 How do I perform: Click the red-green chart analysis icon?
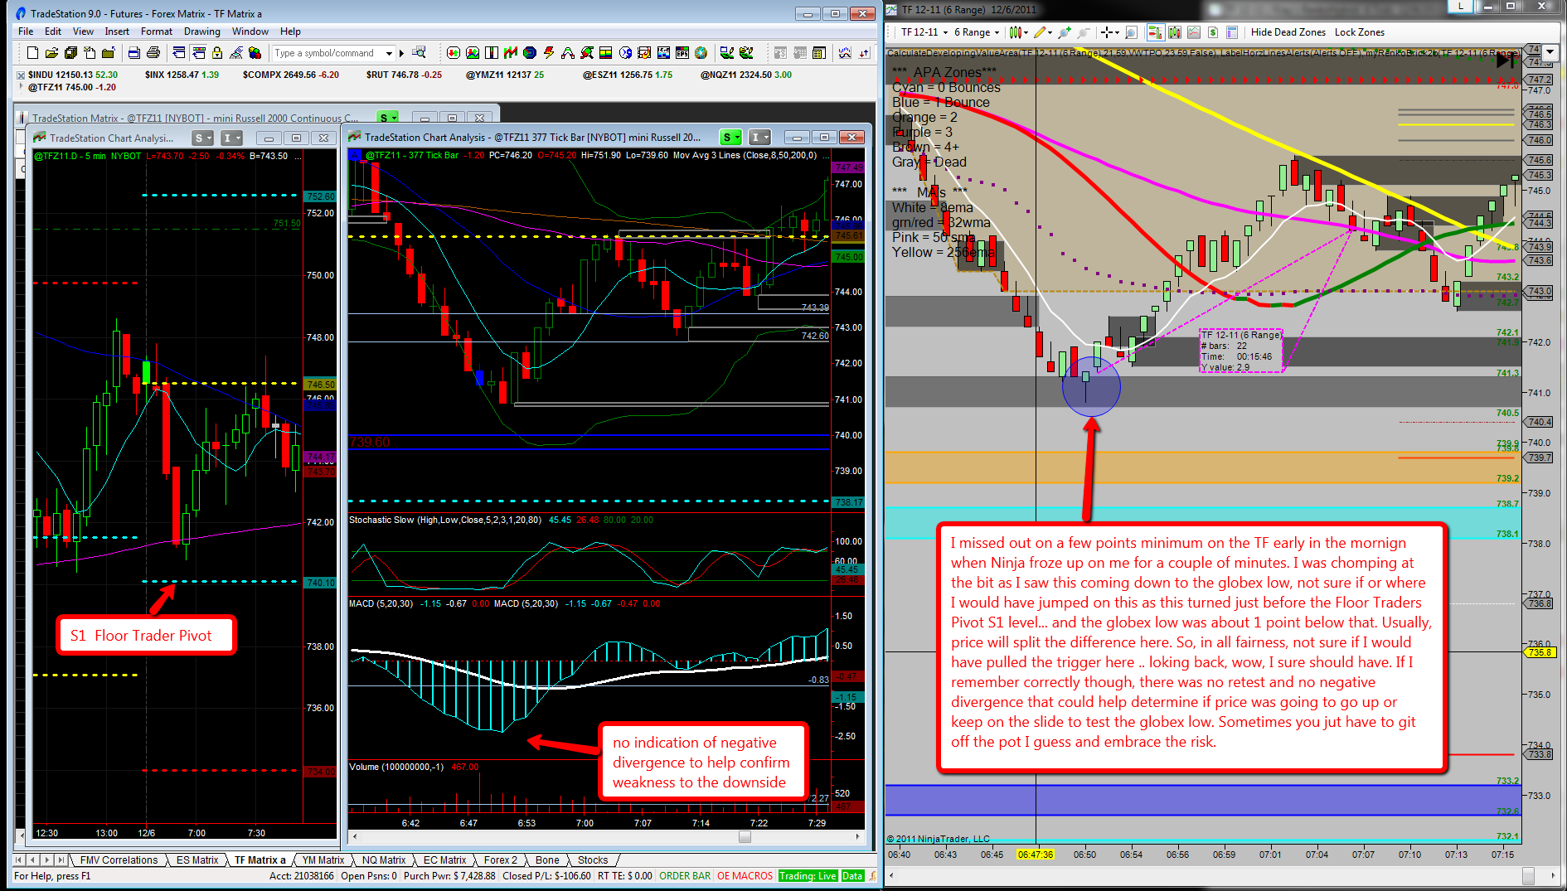[511, 53]
